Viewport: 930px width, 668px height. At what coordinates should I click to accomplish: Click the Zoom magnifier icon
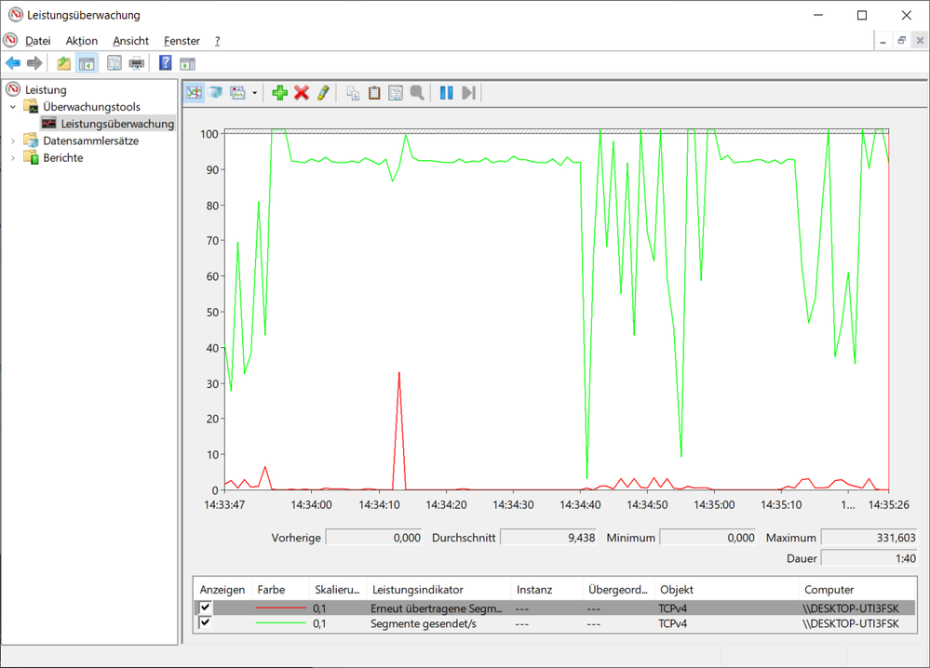pos(417,92)
